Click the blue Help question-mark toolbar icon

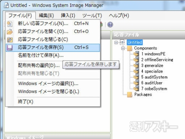tap(110, 24)
